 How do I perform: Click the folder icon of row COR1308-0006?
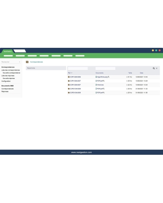pyautogui.click(x=69, y=77)
